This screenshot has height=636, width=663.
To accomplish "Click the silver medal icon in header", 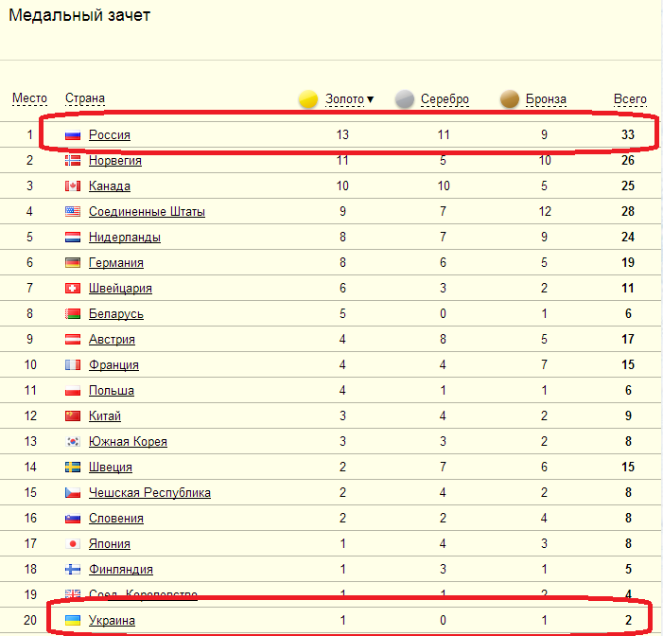I will pos(405,99).
